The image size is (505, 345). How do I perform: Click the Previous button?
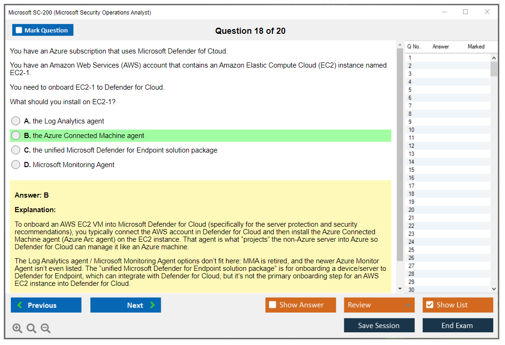46,305
